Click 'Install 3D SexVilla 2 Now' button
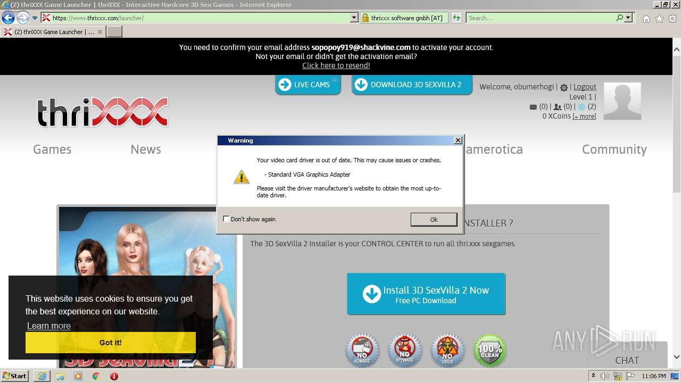The image size is (681, 383). click(426, 294)
